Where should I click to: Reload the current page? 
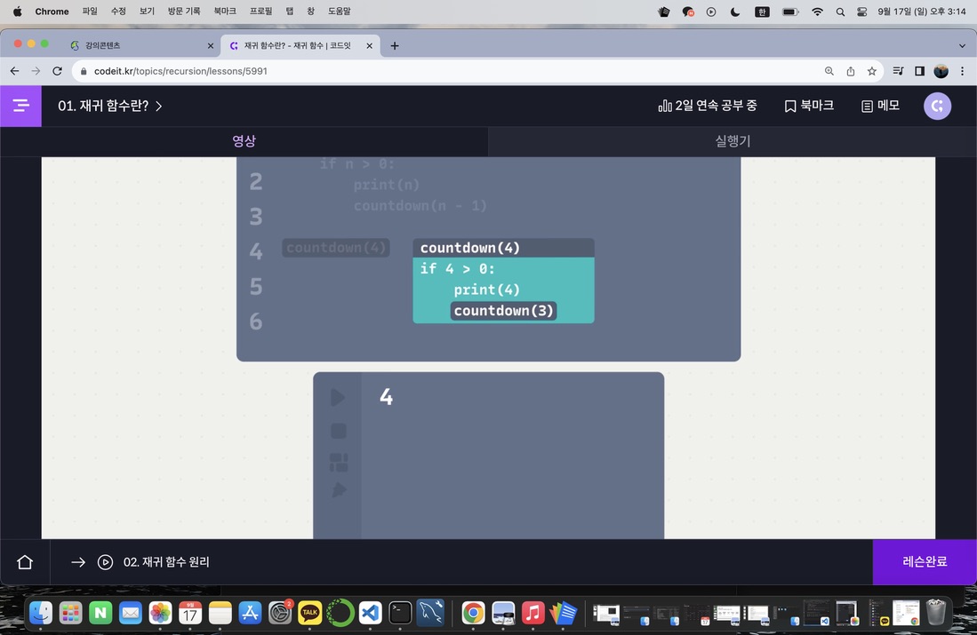click(x=57, y=71)
